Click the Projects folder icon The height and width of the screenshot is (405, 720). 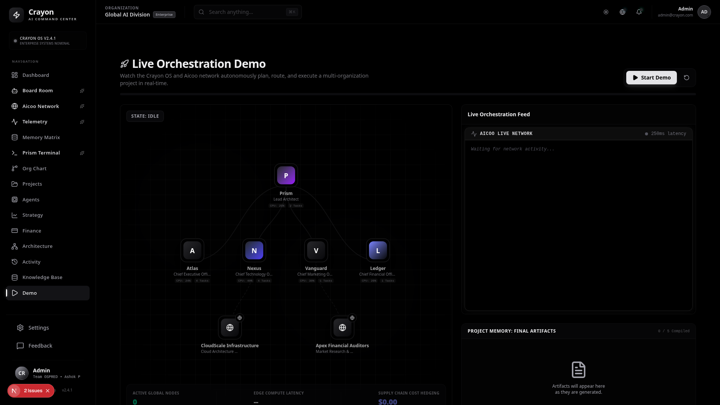click(x=15, y=184)
